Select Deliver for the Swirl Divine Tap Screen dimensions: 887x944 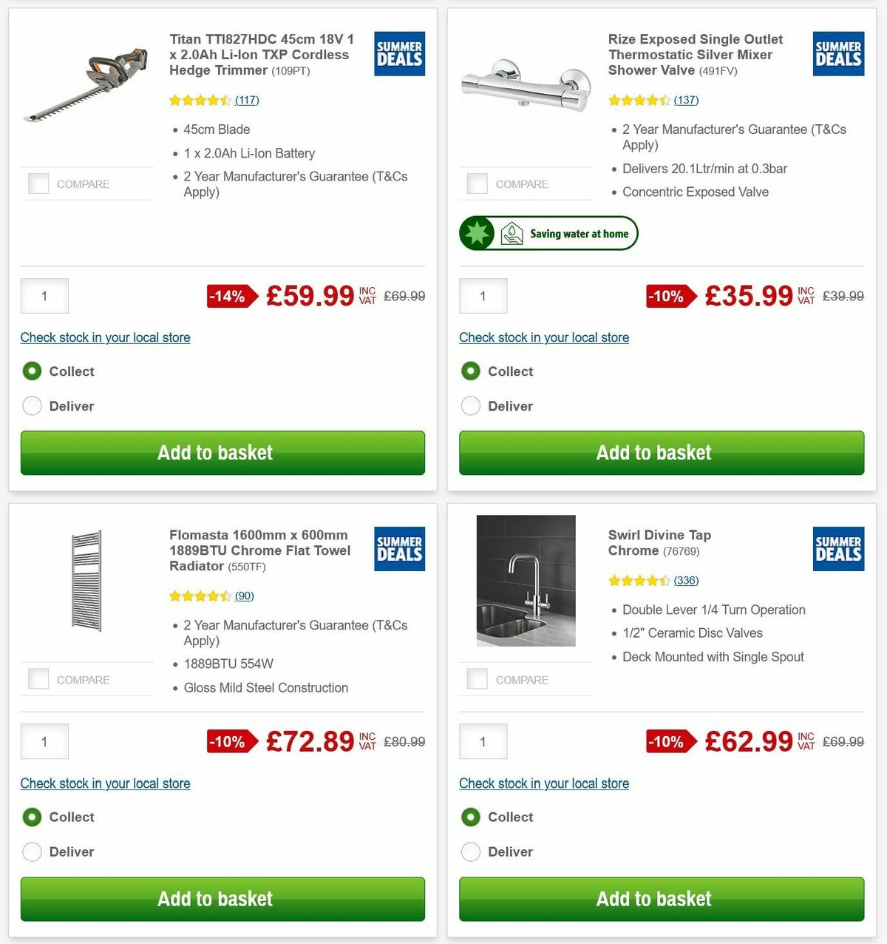pyautogui.click(x=471, y=852)
